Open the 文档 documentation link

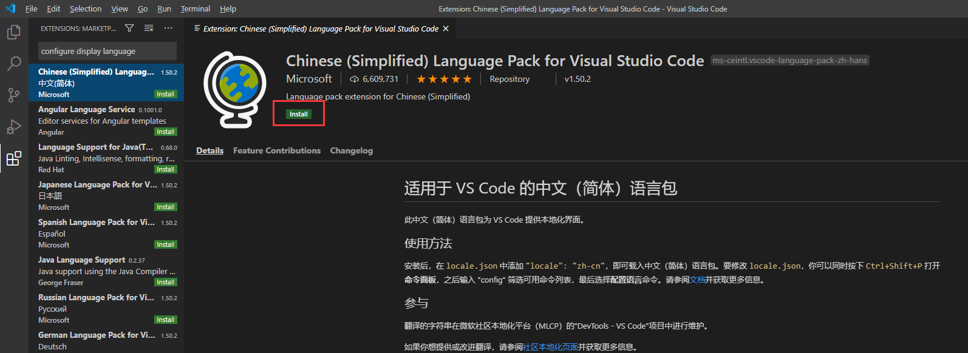pyautogui.click(x=697, y=280)
